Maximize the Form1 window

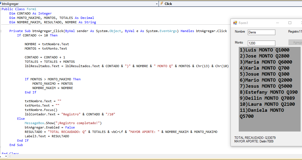click(290, 23)
